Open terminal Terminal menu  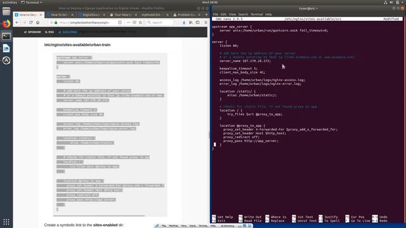[256, 14]
